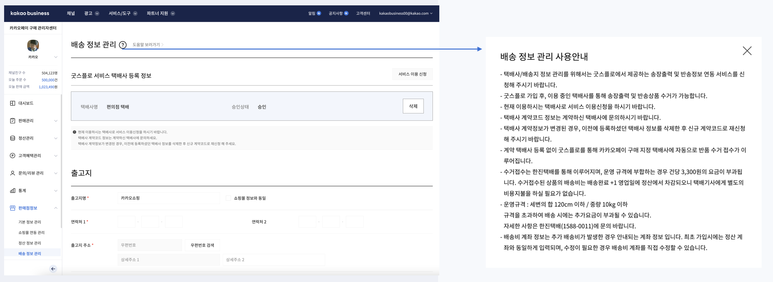Click the 상세주소 1 input field
The width and height of the screenshot is (773, 282).
coord(169,260)
